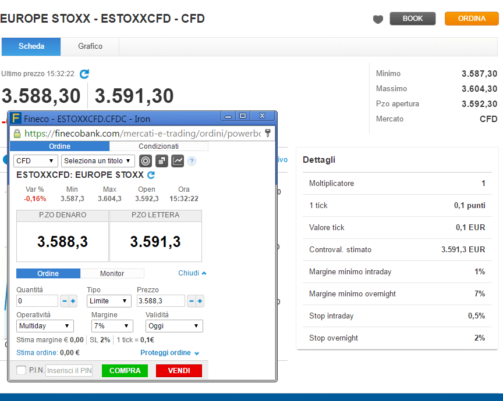The height and width of the screenshot is (401, 503).
Task: Click the Inserisci il PIN field
Action: tap(69, 371)
